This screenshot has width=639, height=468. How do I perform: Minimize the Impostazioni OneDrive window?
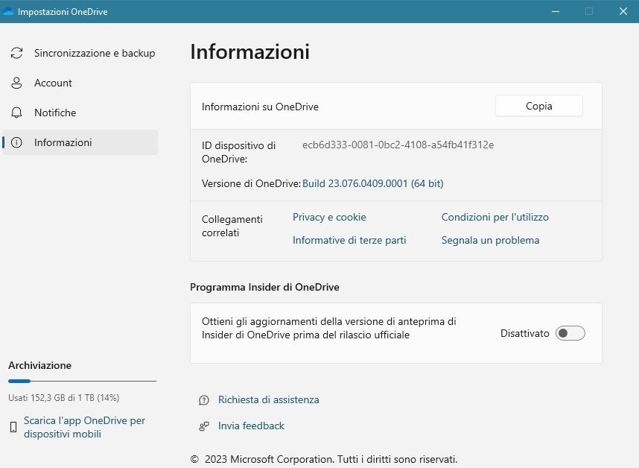(556, 11)
